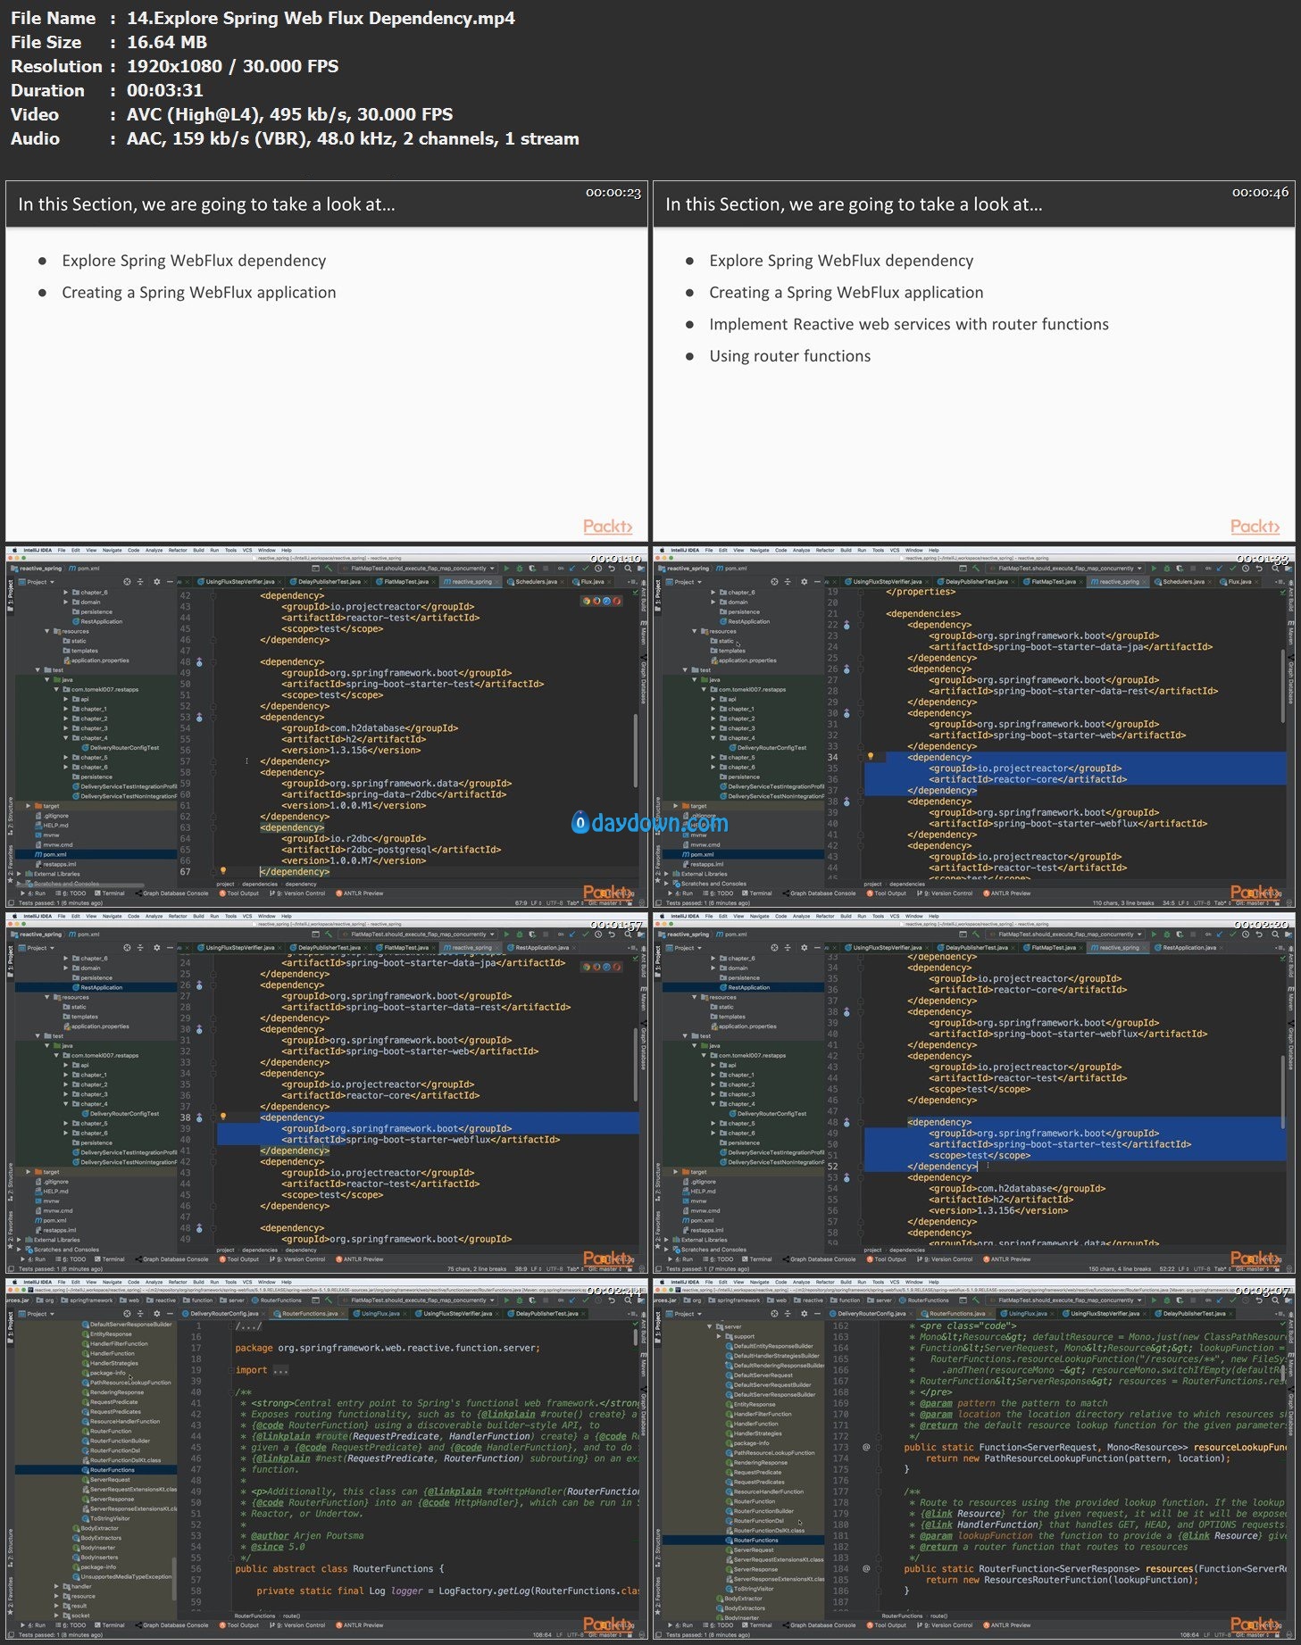Expand the handler package in the 00:02:44 frame
Screen dimensions: 1301x1645
click(x=56, y=1587)
